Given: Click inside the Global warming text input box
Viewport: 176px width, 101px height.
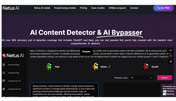Looking at the screenshot, I should [64, 90].
